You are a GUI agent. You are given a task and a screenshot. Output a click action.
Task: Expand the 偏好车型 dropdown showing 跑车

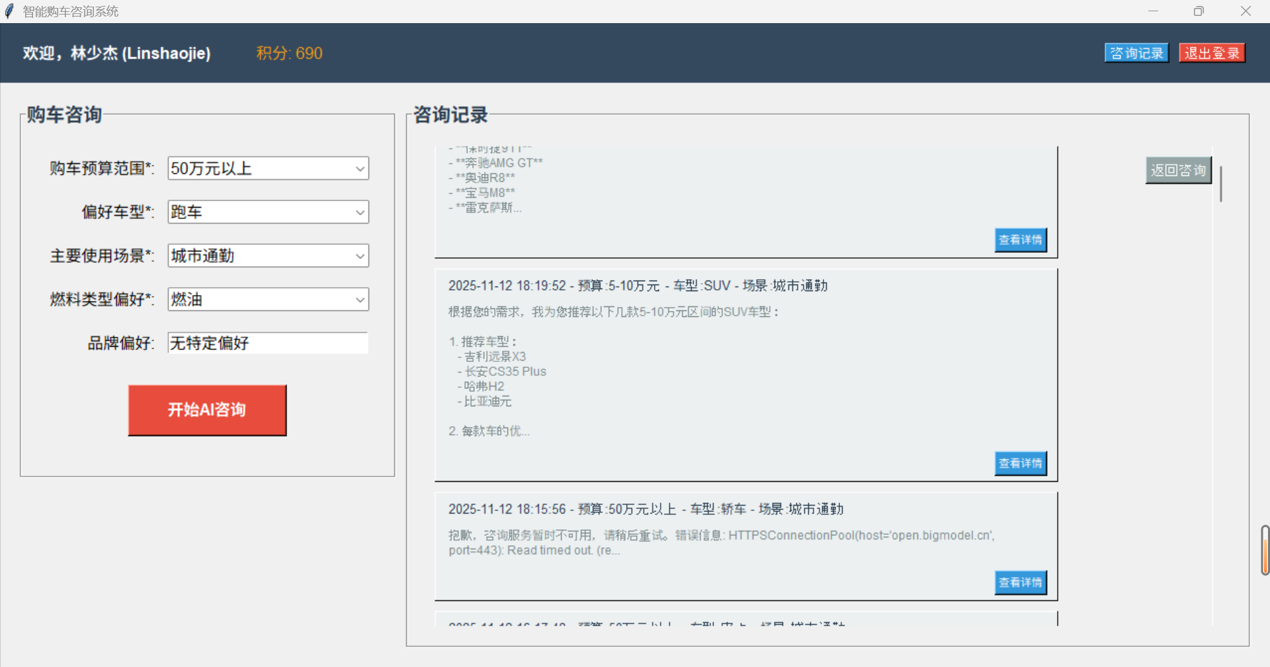point(268,212)
